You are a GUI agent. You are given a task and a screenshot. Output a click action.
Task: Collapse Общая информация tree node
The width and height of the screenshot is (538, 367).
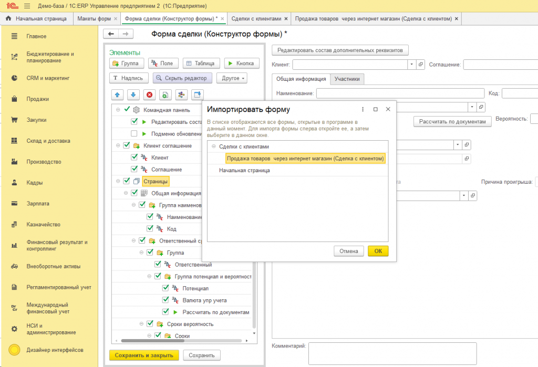pyautogui.click(x=126, y=193)
